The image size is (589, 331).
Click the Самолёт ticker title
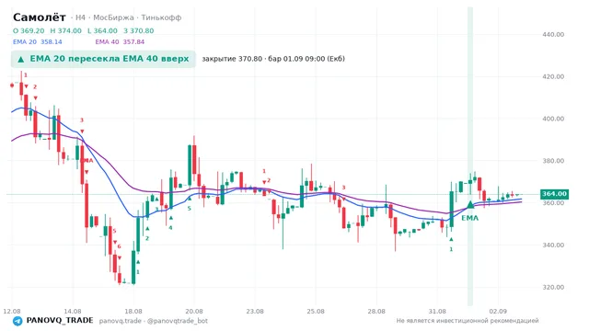click(x=40, y=17)
